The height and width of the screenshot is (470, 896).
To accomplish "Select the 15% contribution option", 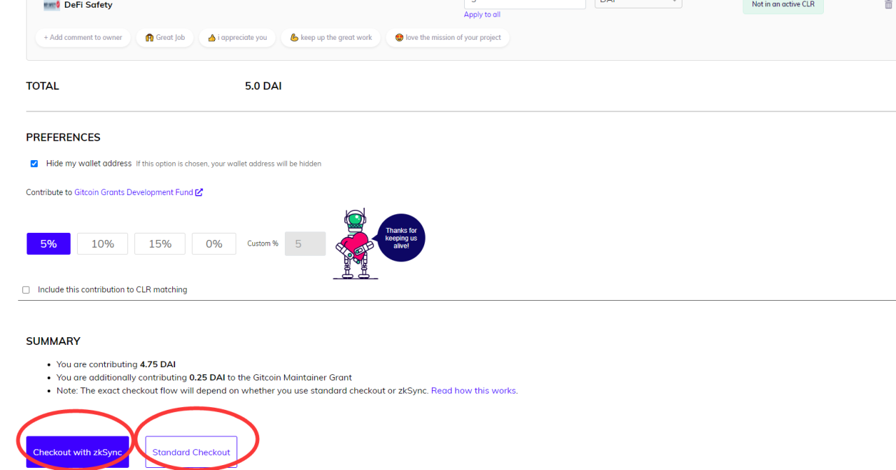I will [160, 243].
